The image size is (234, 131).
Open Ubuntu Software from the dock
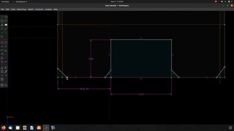(39, 128)
